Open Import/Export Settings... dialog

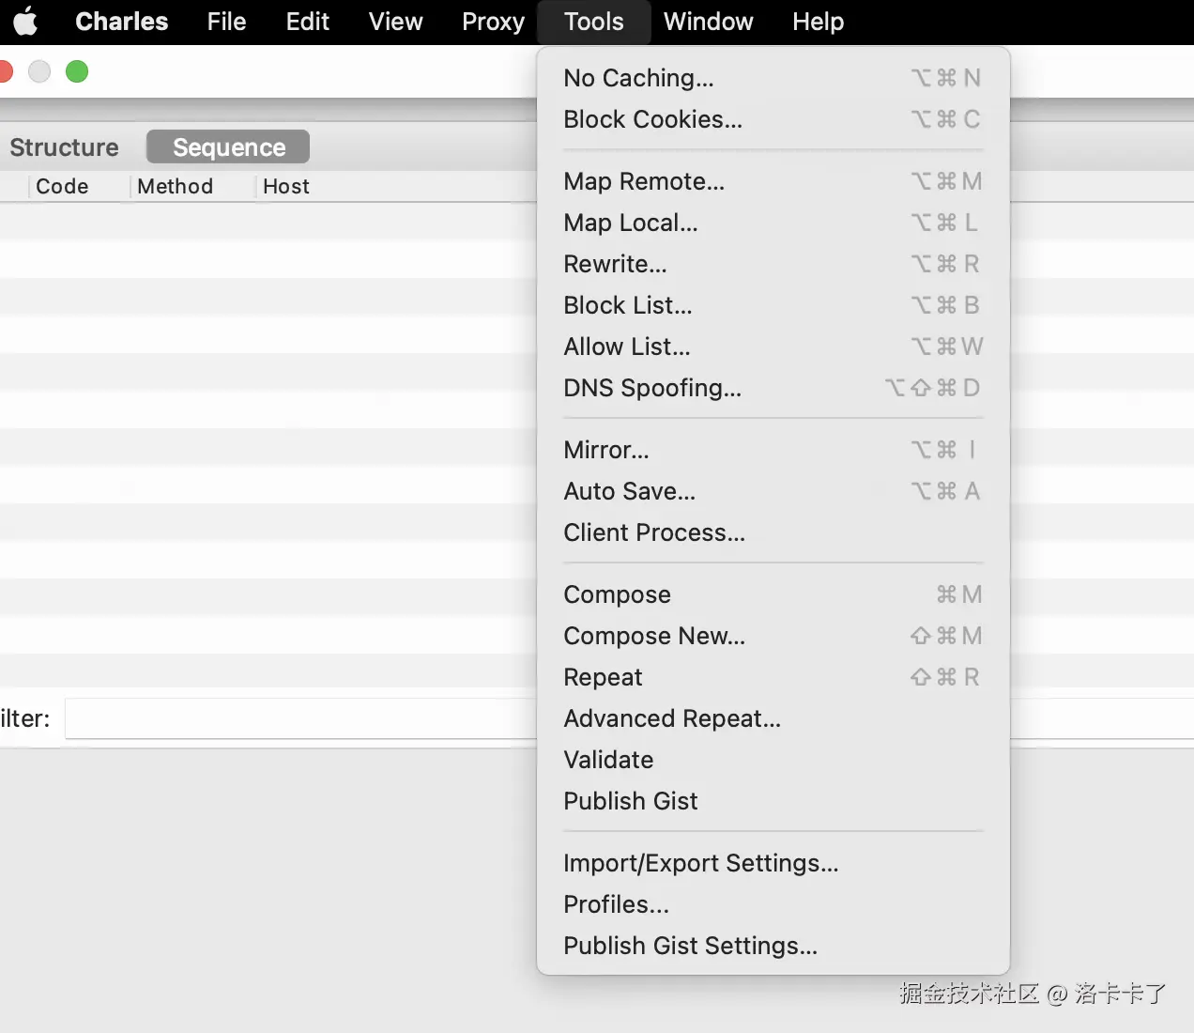[773, 863]
